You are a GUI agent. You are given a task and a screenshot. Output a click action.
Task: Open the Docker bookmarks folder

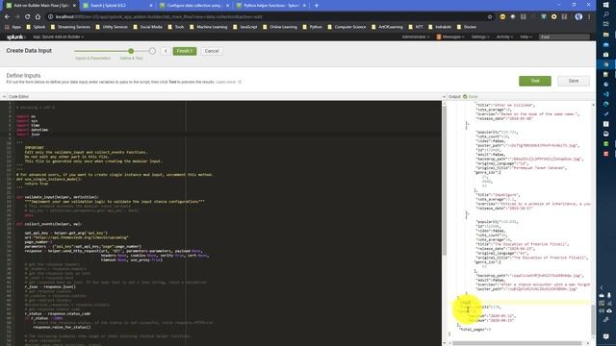(466, 27)
